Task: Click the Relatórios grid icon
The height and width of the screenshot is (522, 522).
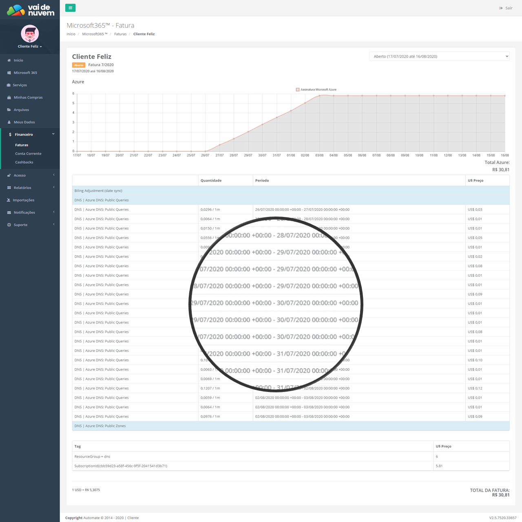Action: pos(9,188)
